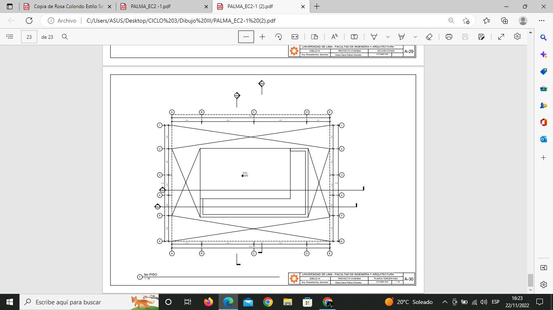Open Task View on the taskbar
Image resolution: width=553 pixels, height=310 pixels.
(188, 302)
